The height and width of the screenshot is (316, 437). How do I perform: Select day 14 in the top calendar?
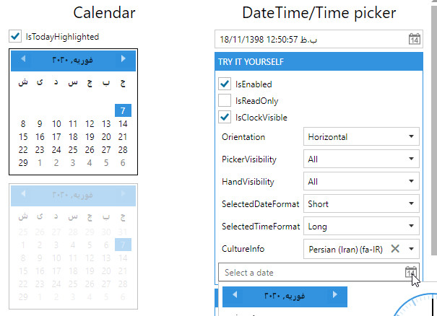pyautogui.click(x=123, y=123)
